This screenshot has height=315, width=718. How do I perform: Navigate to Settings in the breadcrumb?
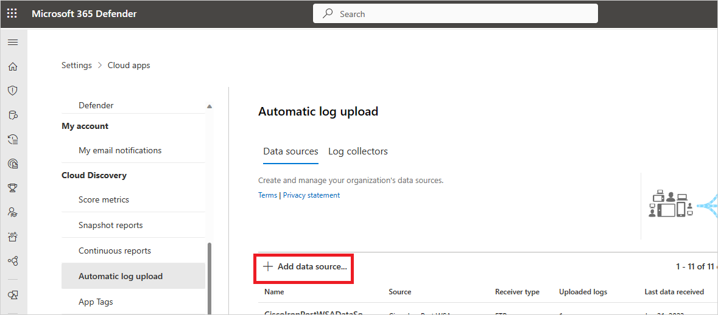coord(77,65)
